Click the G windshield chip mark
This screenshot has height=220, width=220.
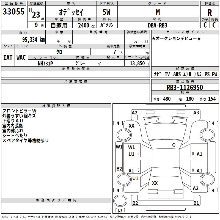point(174,145)
